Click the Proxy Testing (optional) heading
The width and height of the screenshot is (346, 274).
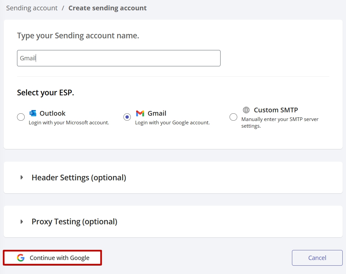point(74,222)
